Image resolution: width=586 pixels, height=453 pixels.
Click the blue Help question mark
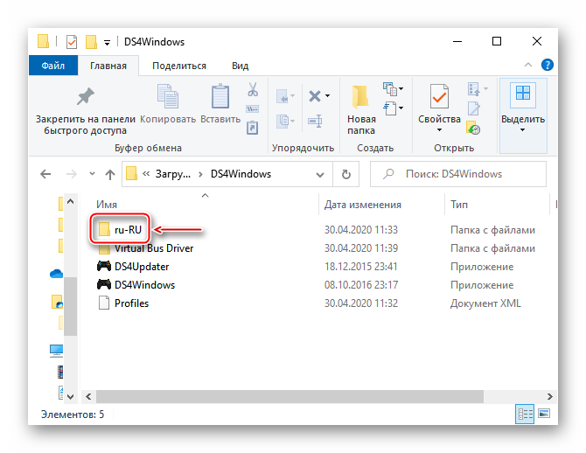(x=548, y=65)
